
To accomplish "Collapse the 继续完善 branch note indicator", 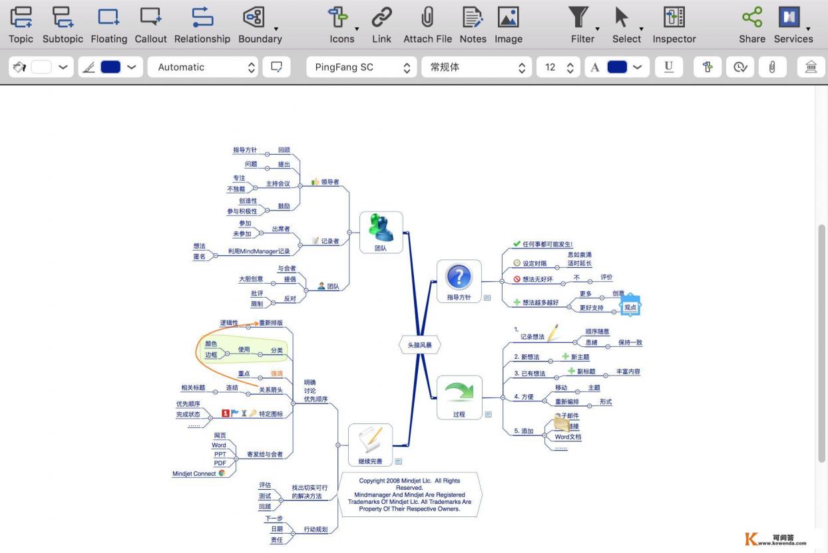I will (398, 461).
